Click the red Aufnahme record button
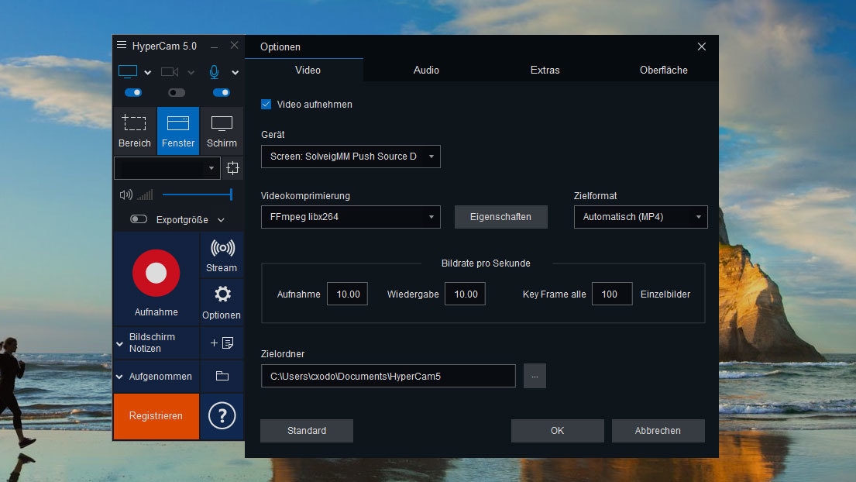 (156, 273)
